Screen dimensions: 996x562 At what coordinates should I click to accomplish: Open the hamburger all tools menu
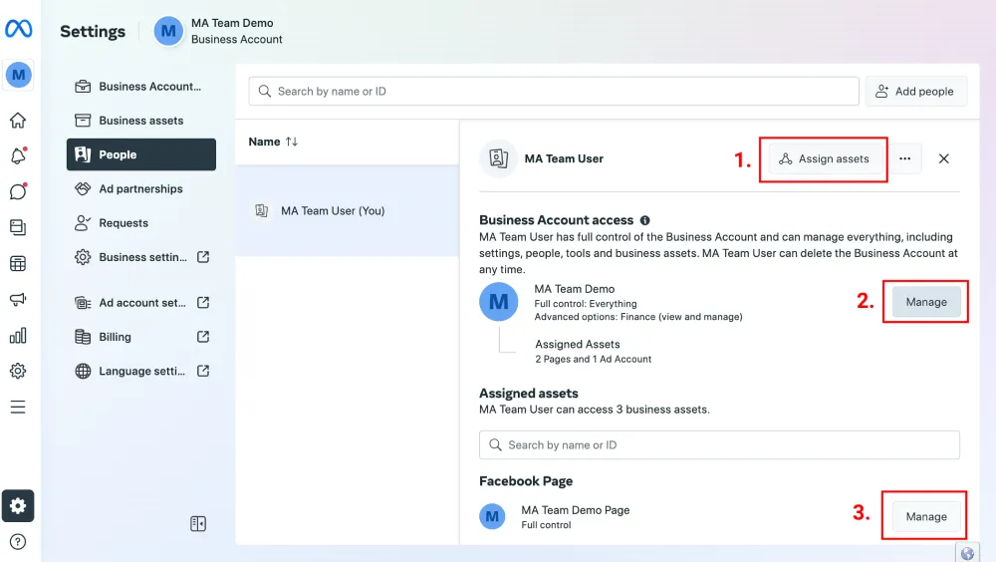pyautogui.click(x=18, y=407)
